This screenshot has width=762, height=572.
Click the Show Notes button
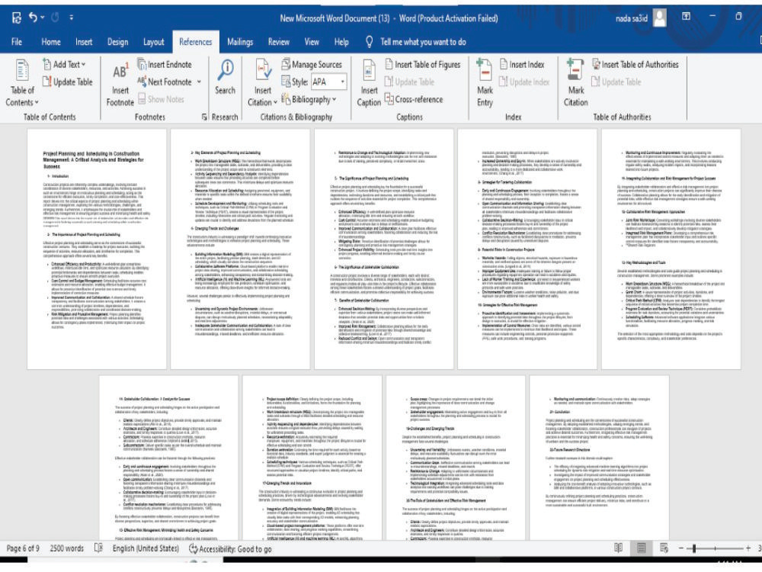coord(162,99)
